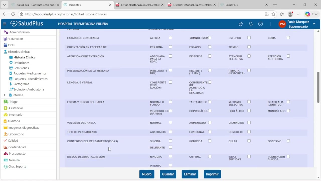321x181 pixels.
Task: Click the page vertical scrollbar thumb
Action: coord(318,88)
